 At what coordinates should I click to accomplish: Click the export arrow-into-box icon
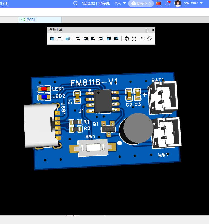pyautogui.click(x=142, y=39)
